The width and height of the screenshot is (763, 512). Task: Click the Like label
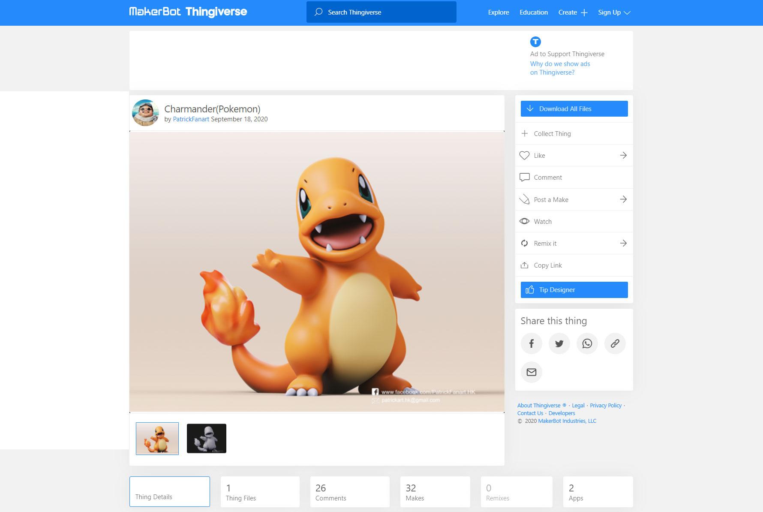click(540, 155)
